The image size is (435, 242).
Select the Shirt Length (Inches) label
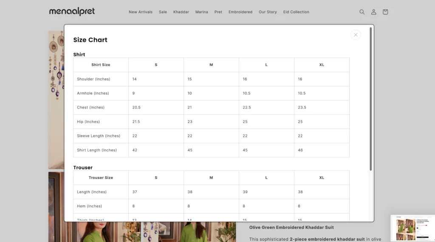(x=97, y=150)
